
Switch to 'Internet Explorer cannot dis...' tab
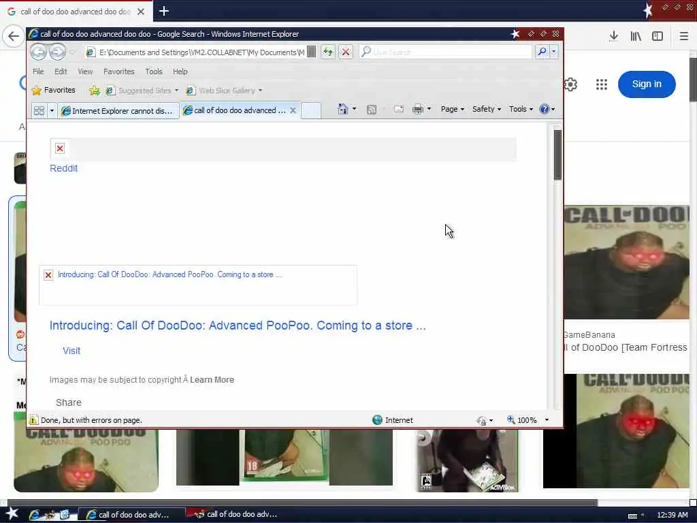(118, 111)
